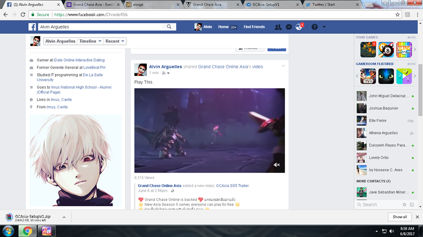Open the Notifications globe icon
This screenshot has height=237, width=423.
pyautogui.click(x=299, y=27)
